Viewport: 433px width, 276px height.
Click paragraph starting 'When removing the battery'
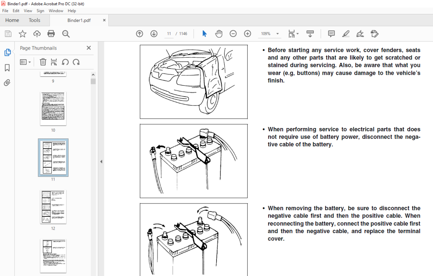(x=344, y=223)
